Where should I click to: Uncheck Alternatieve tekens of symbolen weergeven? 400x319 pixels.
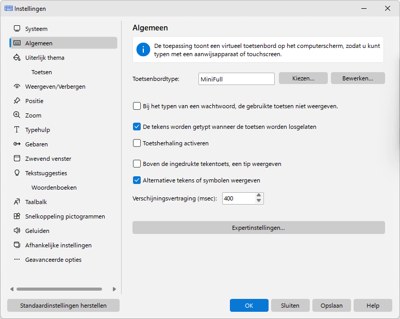click(x=137, y=180)
